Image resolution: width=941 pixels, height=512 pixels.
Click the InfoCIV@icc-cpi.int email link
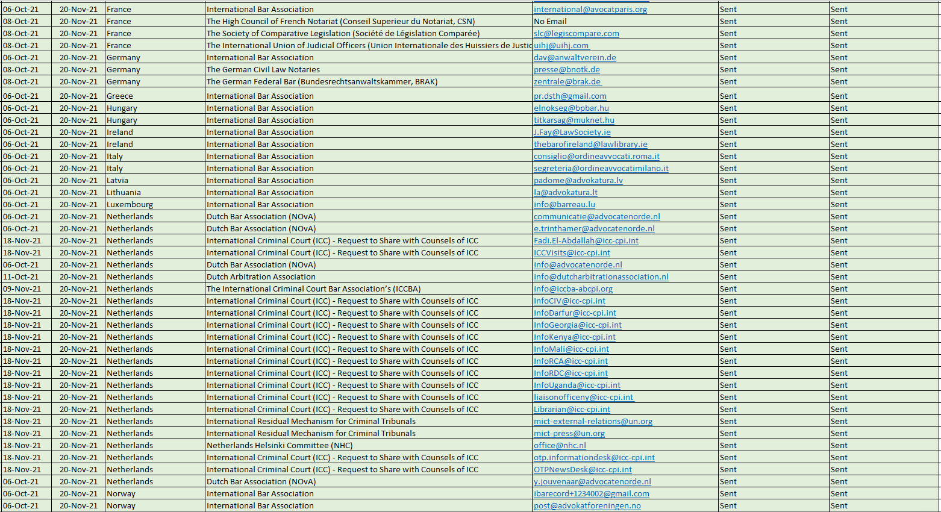[569, 301]
